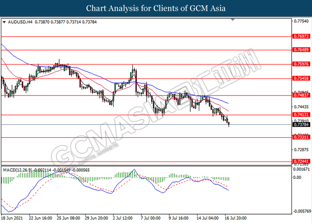Select the 0.73311 support price tag
The image size is (312, 223).
click(301, 137)
